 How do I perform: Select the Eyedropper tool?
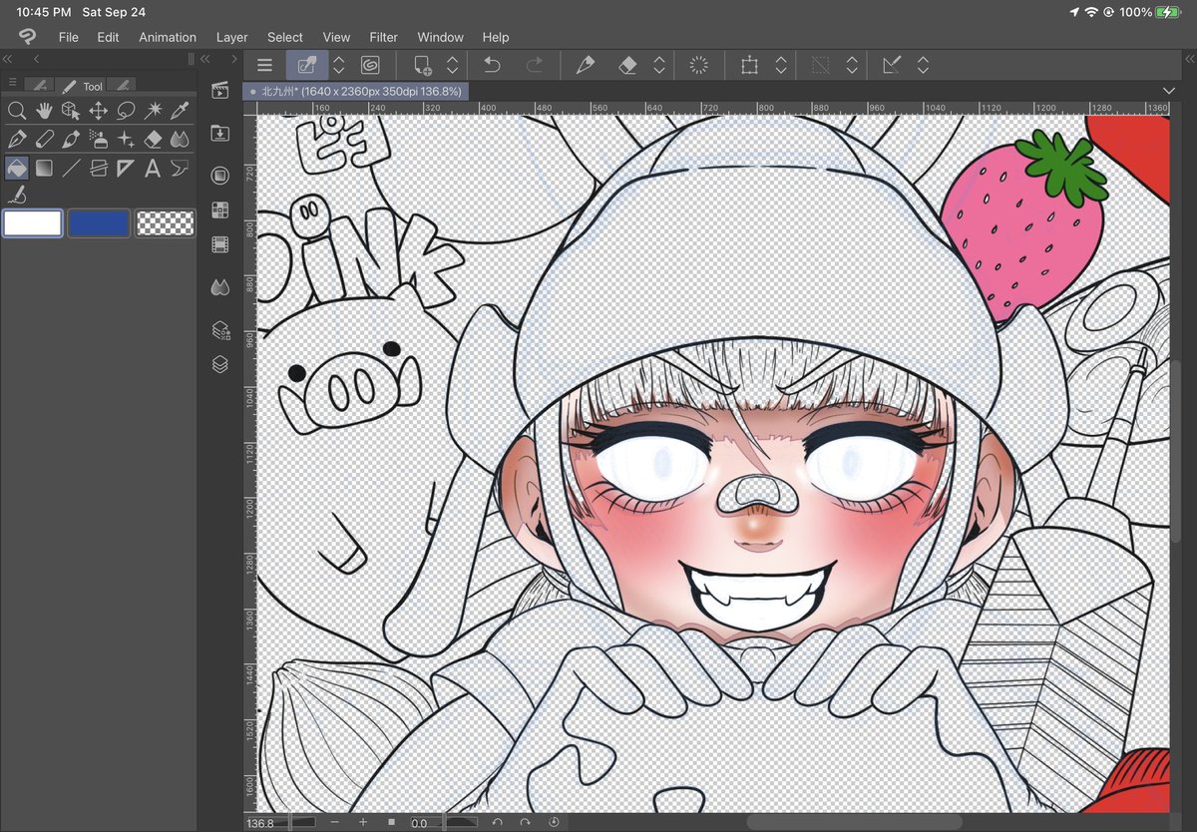point(180,111)
